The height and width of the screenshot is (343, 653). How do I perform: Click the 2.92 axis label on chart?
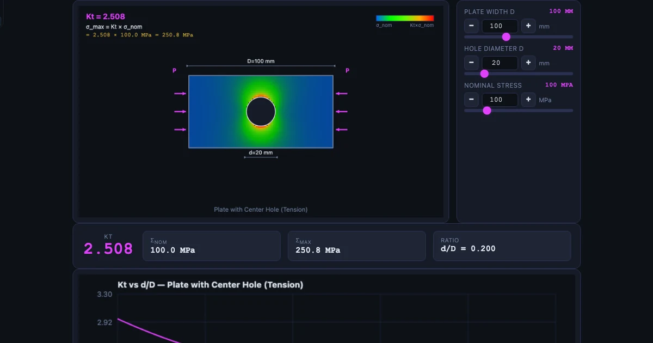pos(104,322)
